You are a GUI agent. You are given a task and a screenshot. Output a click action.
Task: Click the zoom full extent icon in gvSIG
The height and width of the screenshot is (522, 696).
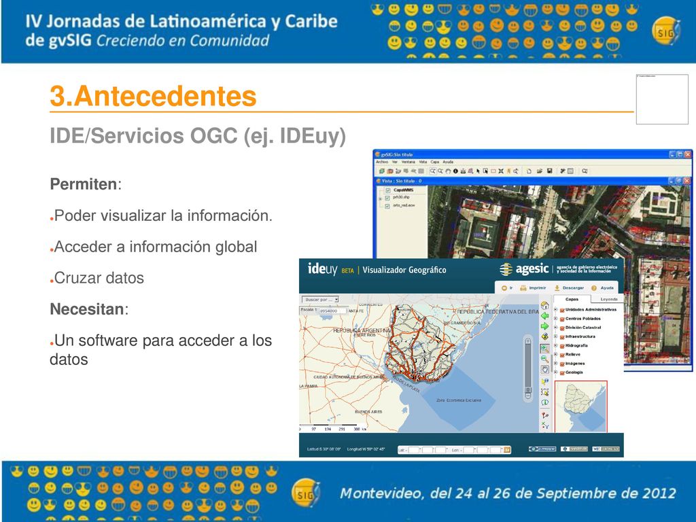pos(501,171)
